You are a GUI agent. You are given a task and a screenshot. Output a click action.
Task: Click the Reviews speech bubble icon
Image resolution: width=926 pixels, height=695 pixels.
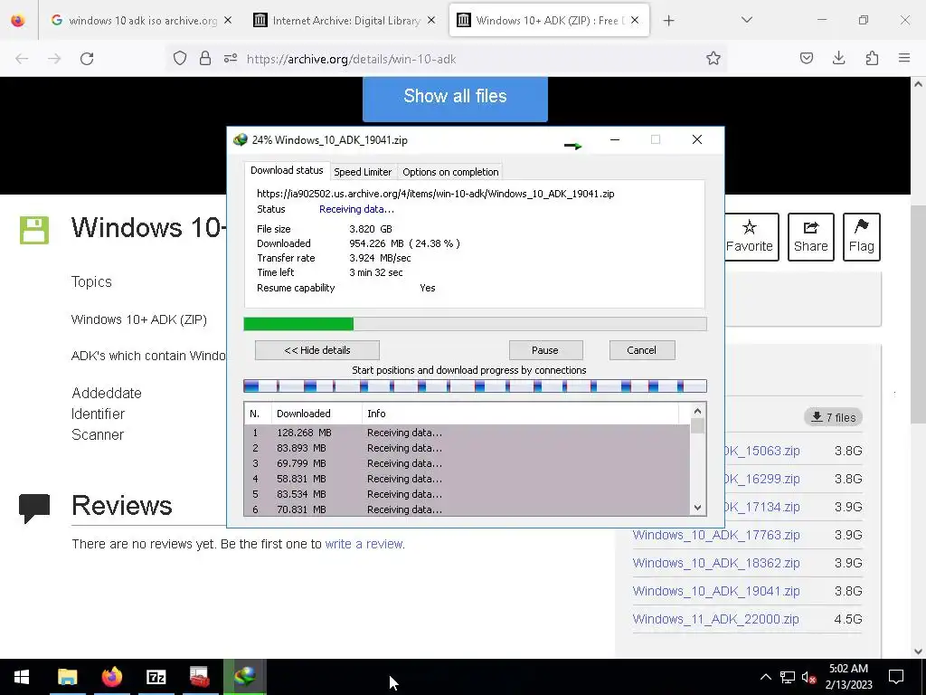point(34,508)
